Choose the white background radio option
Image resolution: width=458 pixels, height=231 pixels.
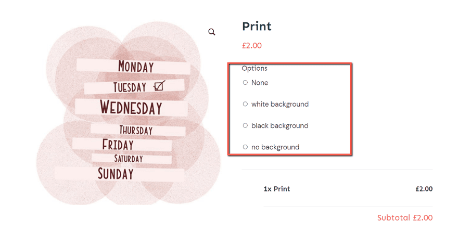(x=245, y=104)
